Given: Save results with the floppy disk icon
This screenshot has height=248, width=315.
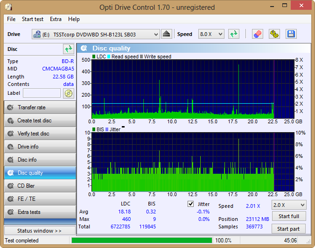Looking at the screenshot, I should pos(291,34).
